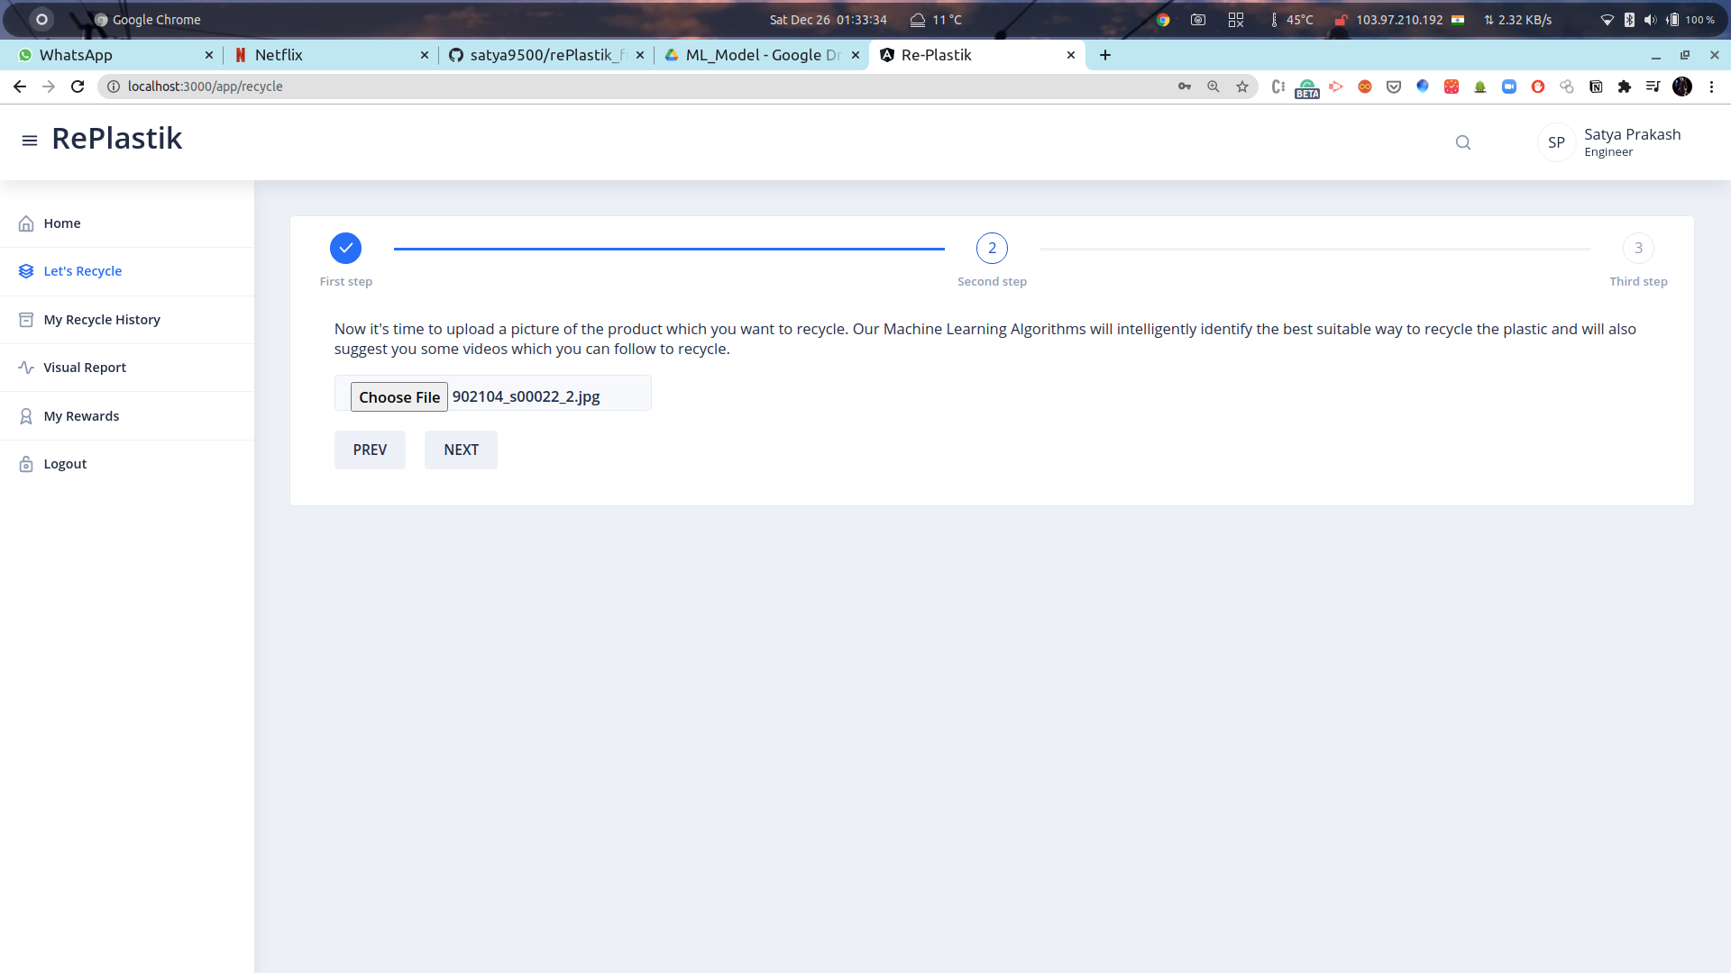Click the search magnifier icon in header
Viewport: 1731px width, 973px height.
click(x=1463, y=142)
